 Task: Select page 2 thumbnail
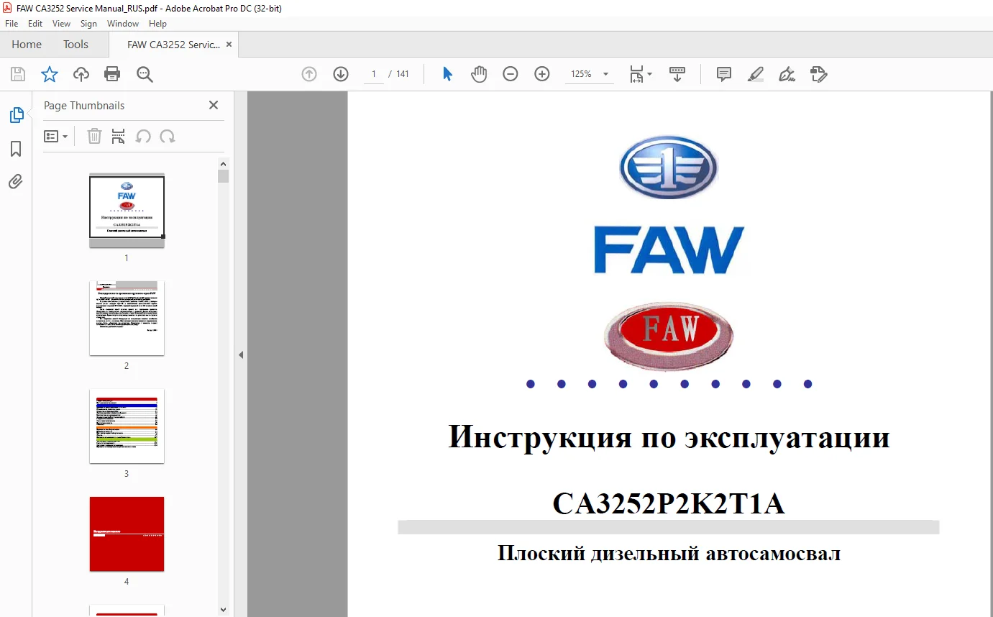[127, 318]
